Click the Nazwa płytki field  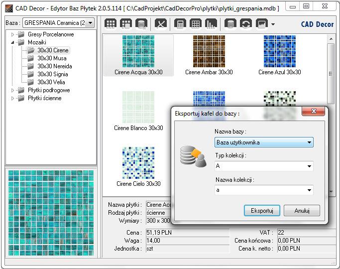click(158, 205)
